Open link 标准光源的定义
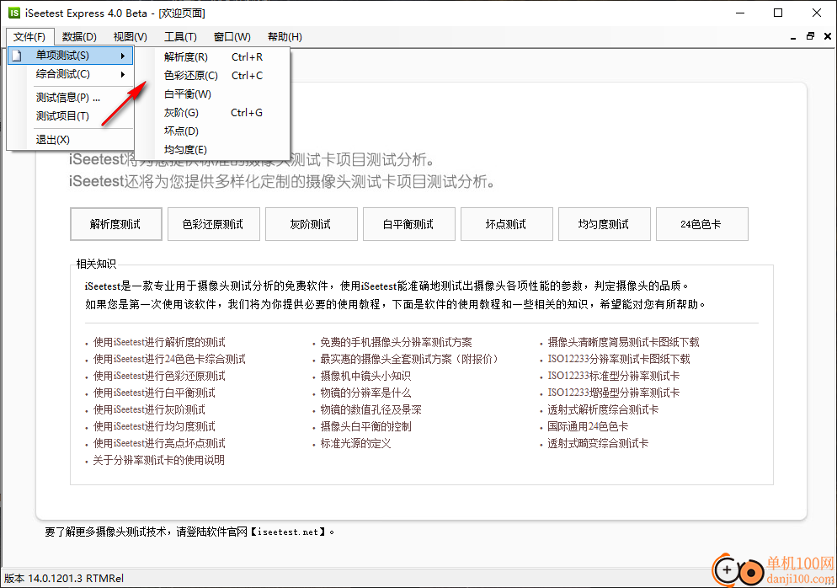The image size is (837, 588). 355,443
